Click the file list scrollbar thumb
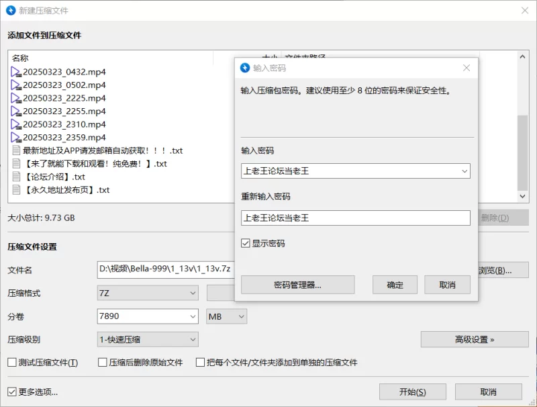This screenshot has height=407, width=537. coord(522,152)
